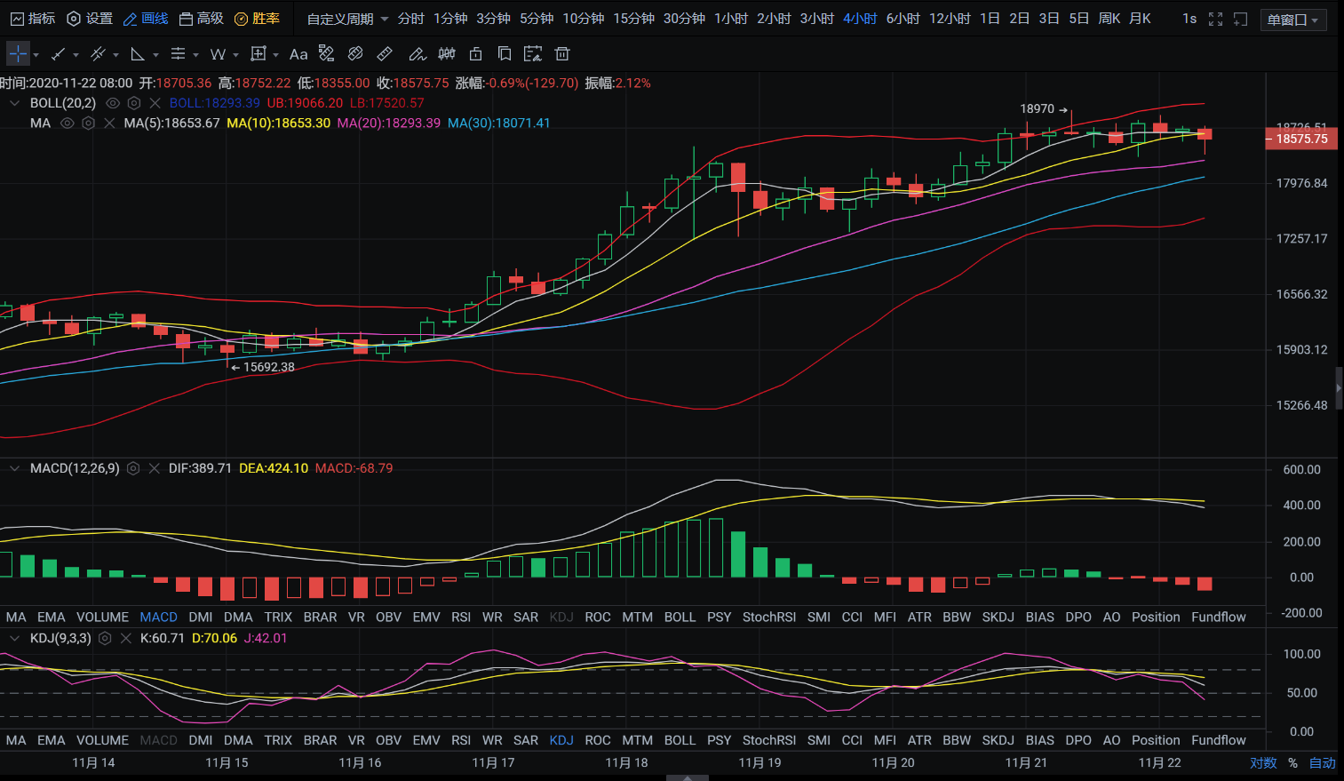Viewport: 1344px width, 781px height.
Task: Toggle BOLL indicator visibility eye
Action: click(113, 103)
